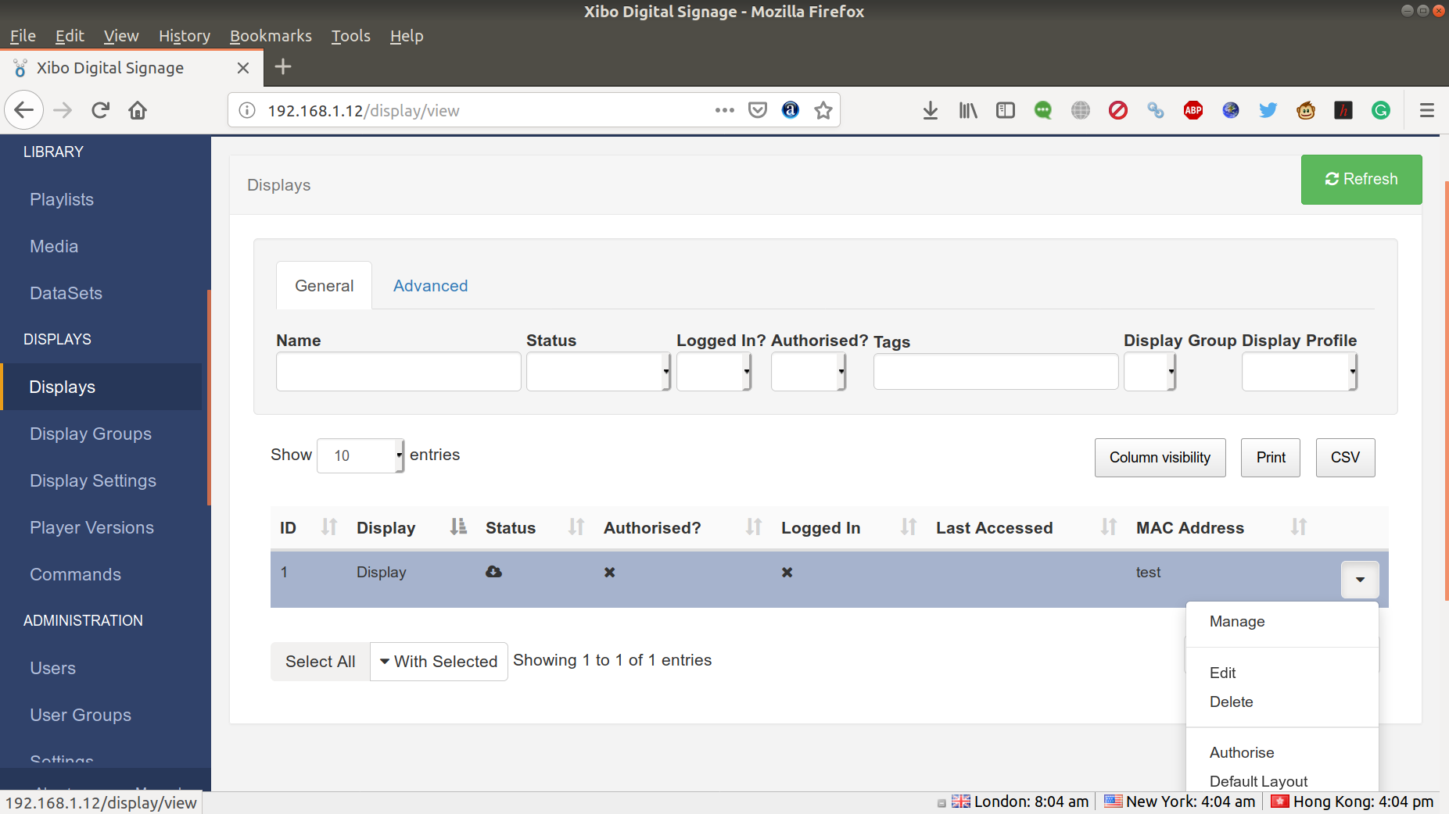Switch to the General filter tab
The image size is (1449, 814).
click(324, 286)
